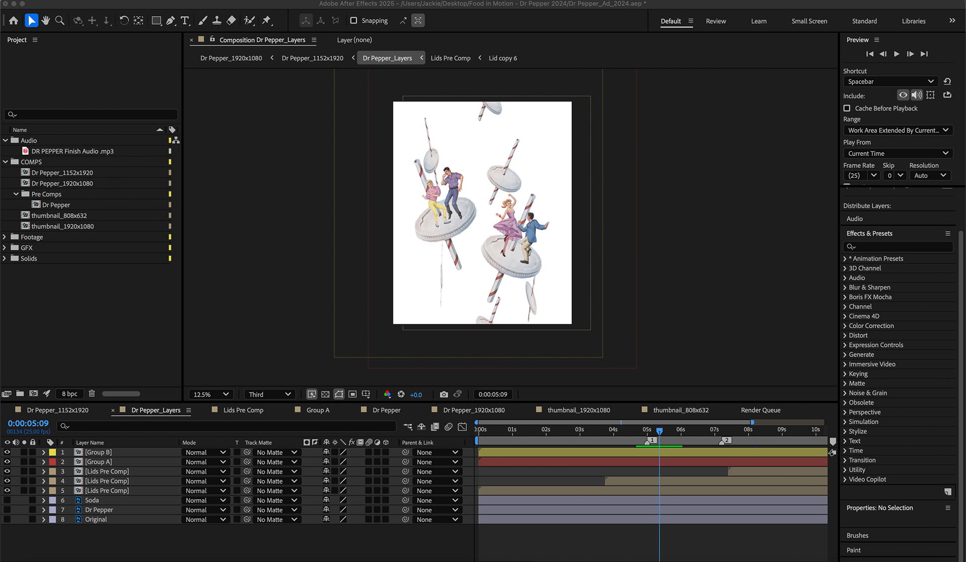The image size is (966, 562).
Task: Select the Selection arrow tool
Action: (x=31, y=21)
